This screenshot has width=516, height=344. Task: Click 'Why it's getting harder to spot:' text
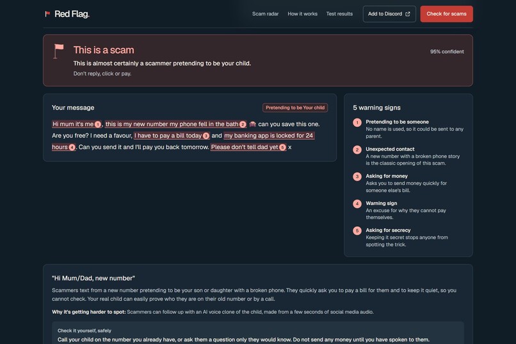click(x=89, y=312)
